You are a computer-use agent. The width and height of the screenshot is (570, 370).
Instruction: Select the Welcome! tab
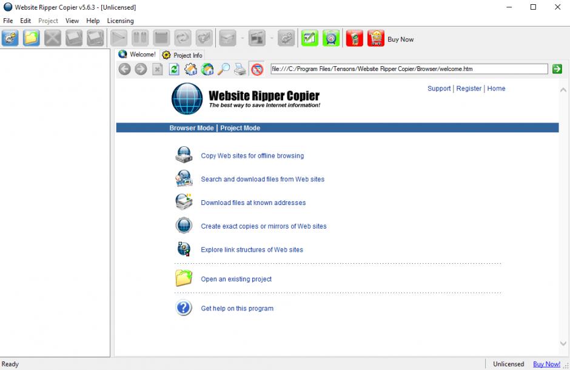click(x=137, y=55)
